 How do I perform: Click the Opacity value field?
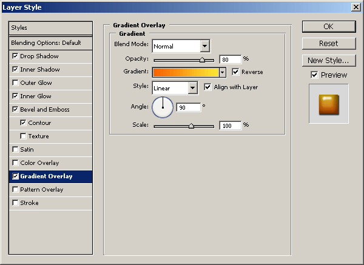231,59
